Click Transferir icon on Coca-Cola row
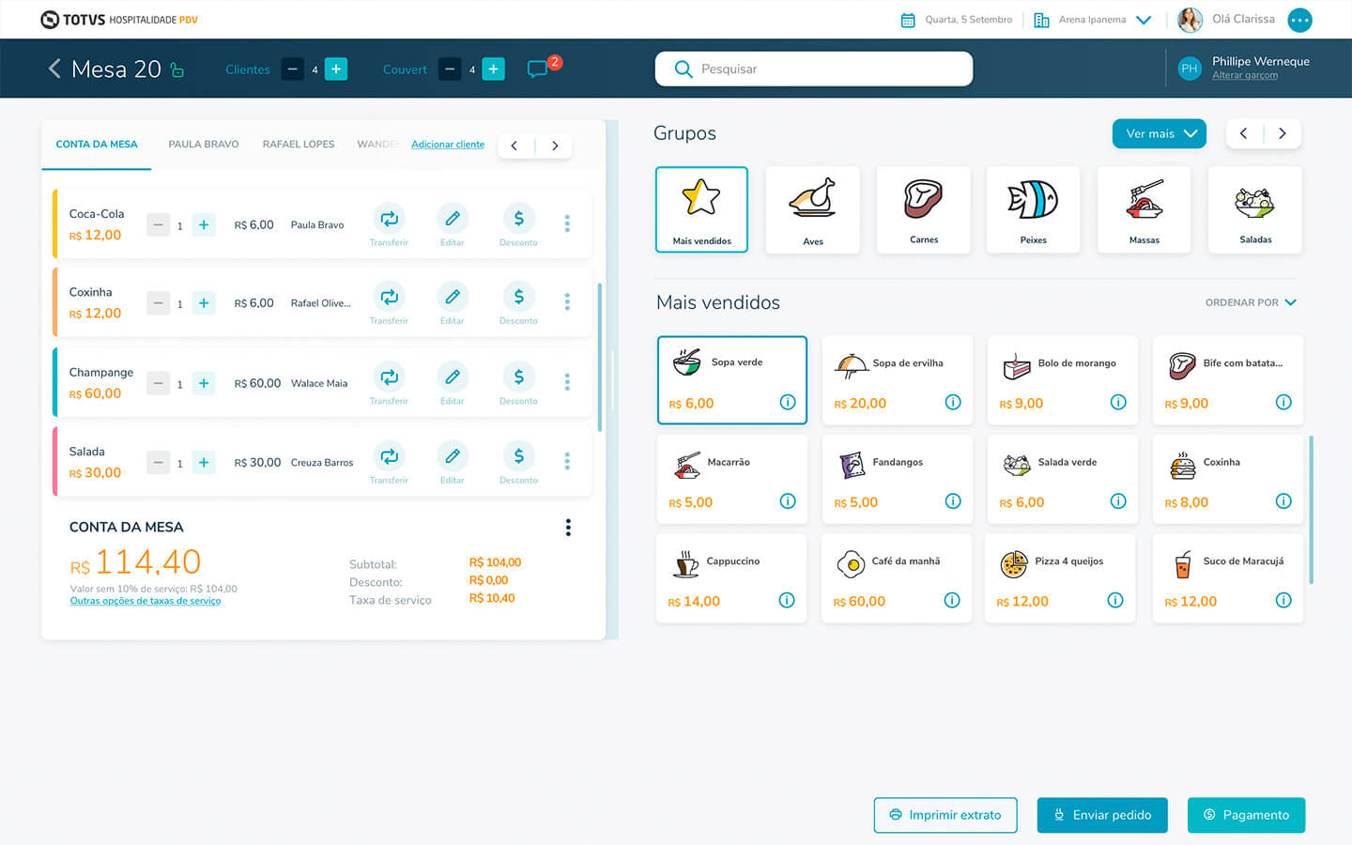 click(x=389, y=219)
